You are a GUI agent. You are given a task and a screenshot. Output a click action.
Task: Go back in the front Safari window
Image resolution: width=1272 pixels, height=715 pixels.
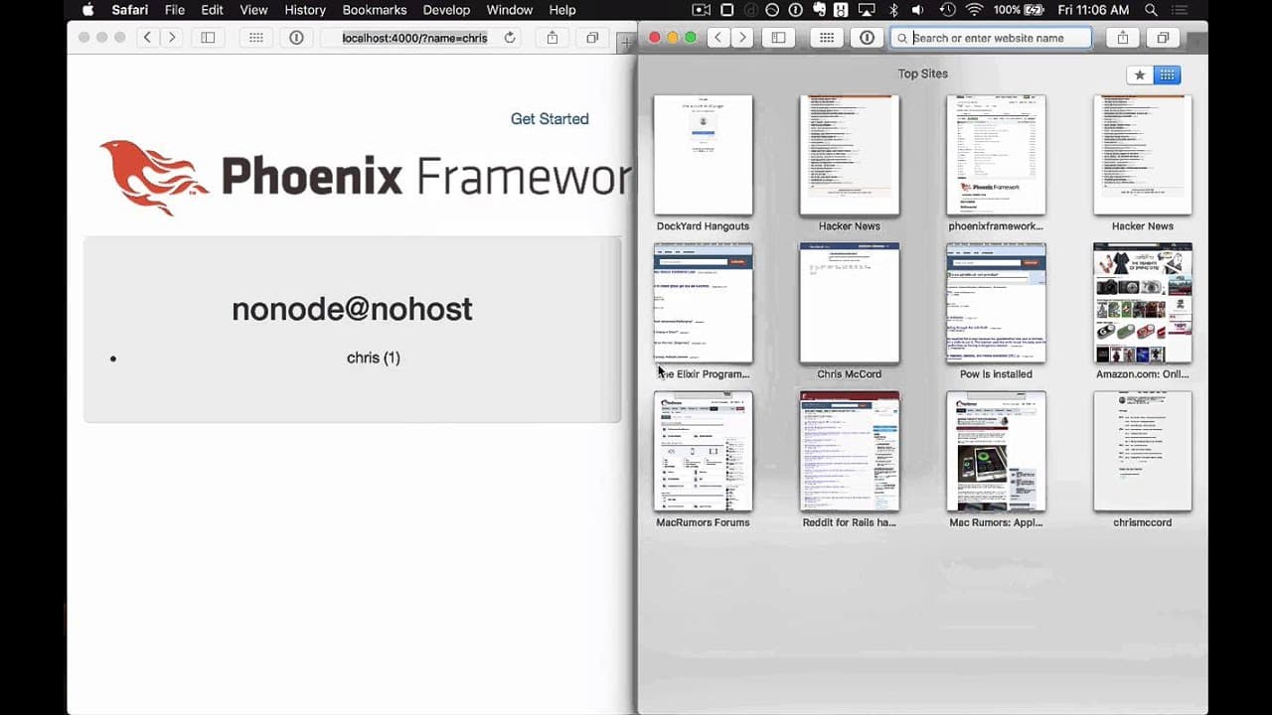(x=718, y=38)
